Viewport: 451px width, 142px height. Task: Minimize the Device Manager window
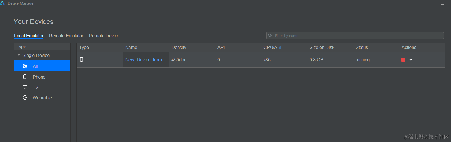click(x=429, y=3)
